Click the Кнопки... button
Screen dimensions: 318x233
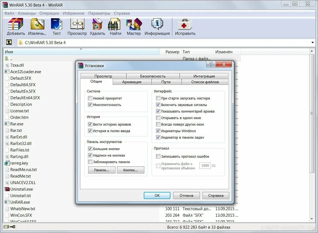[130, 170]
